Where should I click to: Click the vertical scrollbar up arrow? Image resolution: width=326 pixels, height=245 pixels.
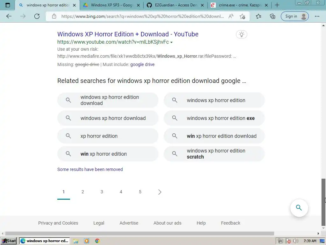click(323, 26)
